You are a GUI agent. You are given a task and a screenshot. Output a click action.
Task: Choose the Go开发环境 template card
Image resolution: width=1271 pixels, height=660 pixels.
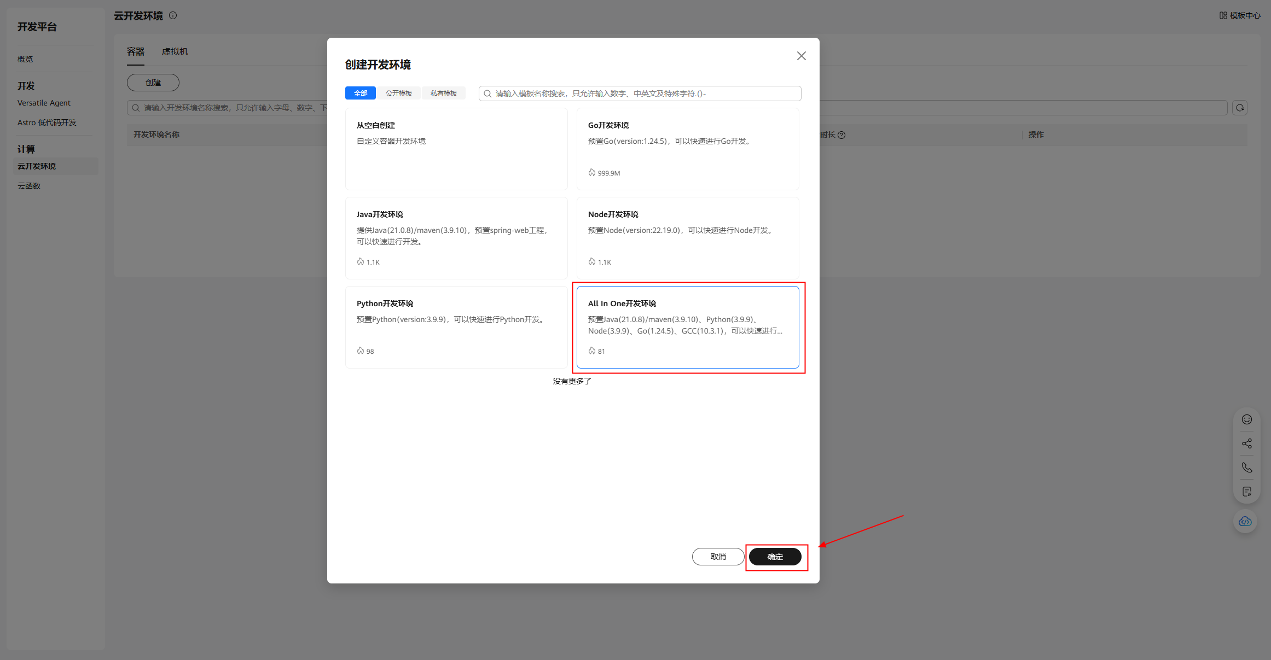[x=687, y=149]
